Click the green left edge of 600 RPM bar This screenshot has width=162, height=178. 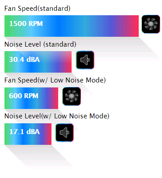6,98
